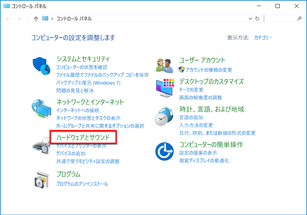Screen dimensions: 307x215
Task: Open recent locations dropdown arrow
Action: coord(28,19)
